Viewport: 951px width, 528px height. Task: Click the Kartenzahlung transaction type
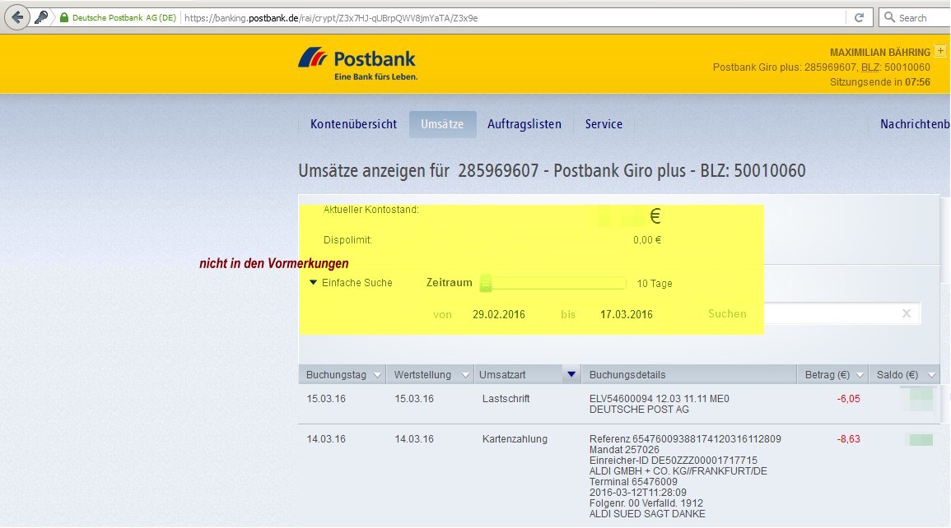tap(515, 439)
